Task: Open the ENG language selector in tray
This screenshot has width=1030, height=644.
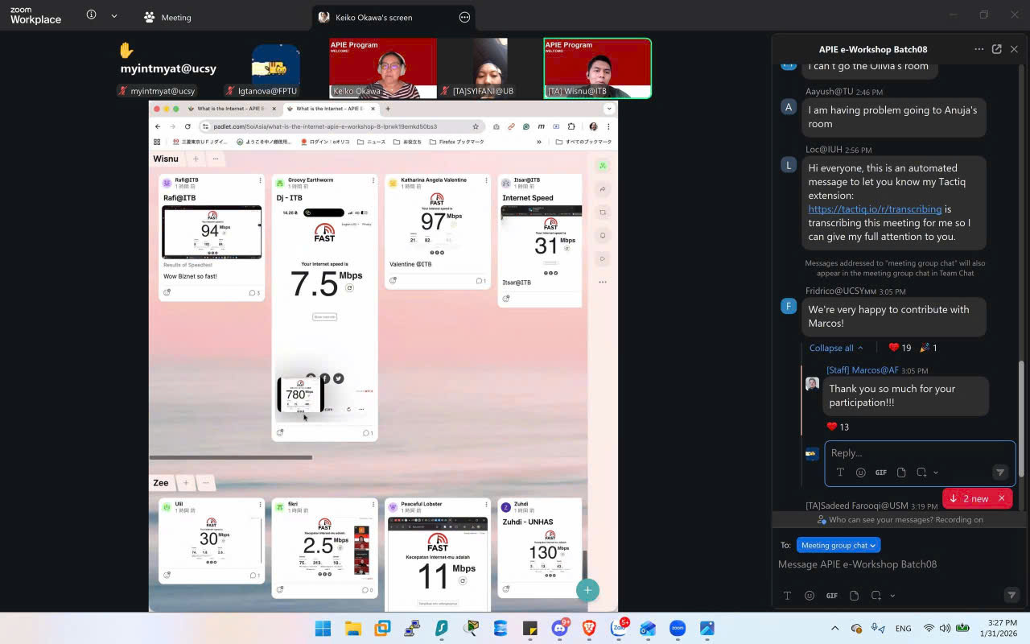Action: coord(903,629)
